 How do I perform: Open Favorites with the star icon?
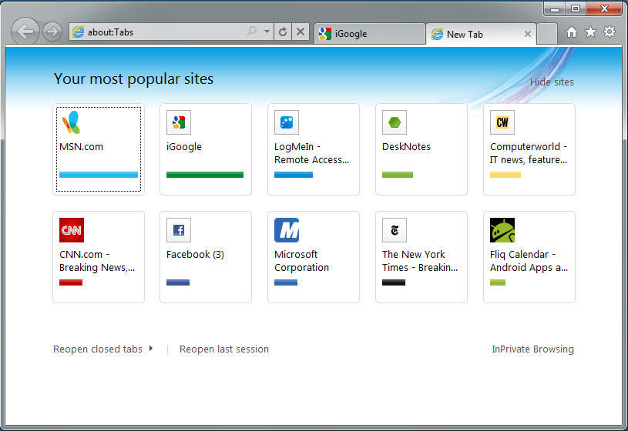tap(590, 32)
